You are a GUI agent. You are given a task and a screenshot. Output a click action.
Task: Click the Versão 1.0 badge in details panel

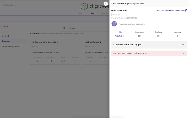(x=117, y=14)
